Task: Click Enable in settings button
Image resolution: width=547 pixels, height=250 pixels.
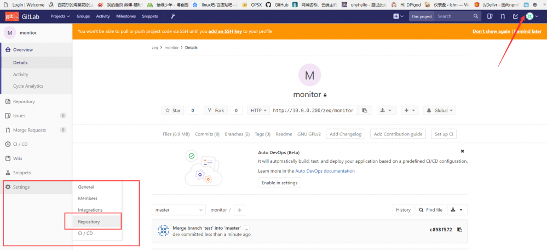Action: click(x=279, y=183)
